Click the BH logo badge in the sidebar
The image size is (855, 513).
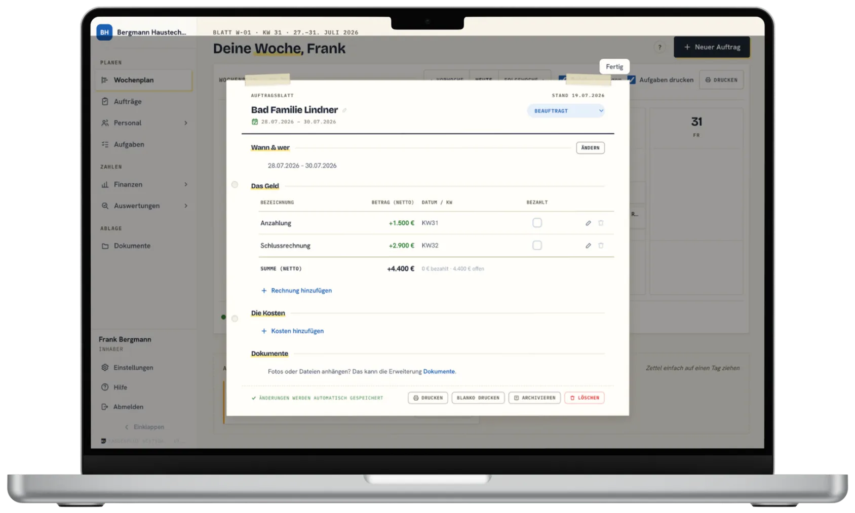tap(104, 32)
